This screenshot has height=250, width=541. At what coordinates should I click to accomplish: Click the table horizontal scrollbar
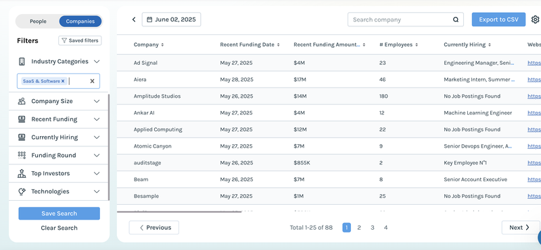click(179, 212)
